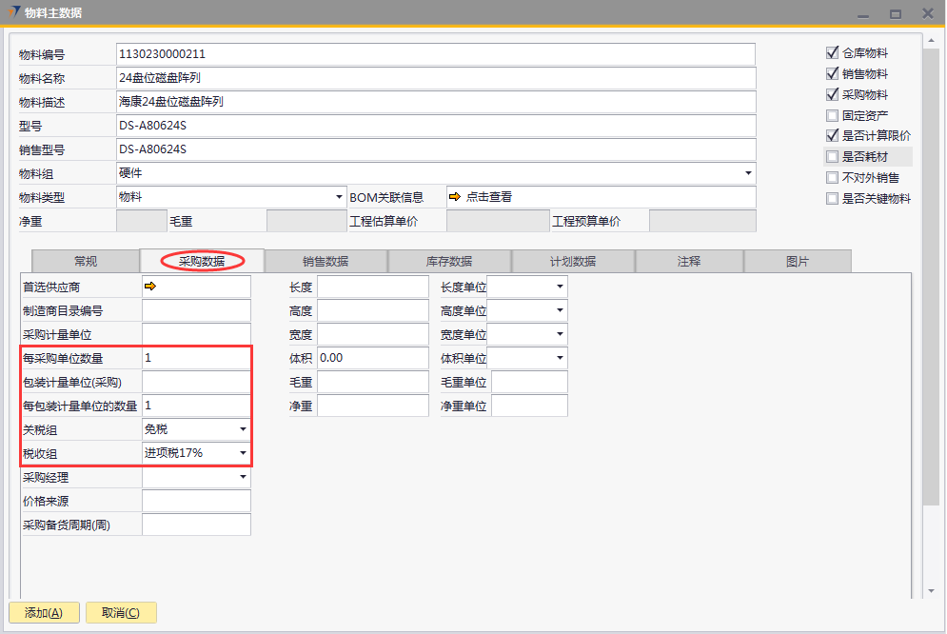Open the 关税组 dropdown

click(x=244, y=429)
